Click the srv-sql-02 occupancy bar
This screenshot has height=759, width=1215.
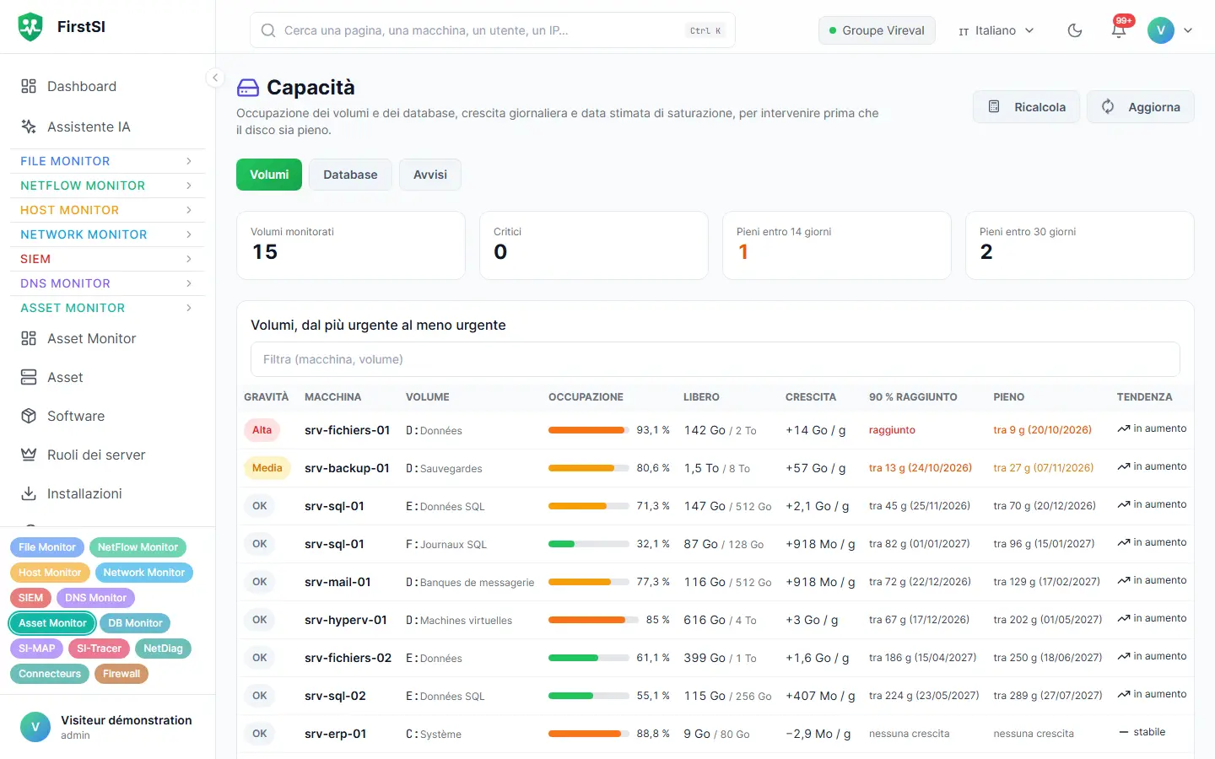click(589, 696)
